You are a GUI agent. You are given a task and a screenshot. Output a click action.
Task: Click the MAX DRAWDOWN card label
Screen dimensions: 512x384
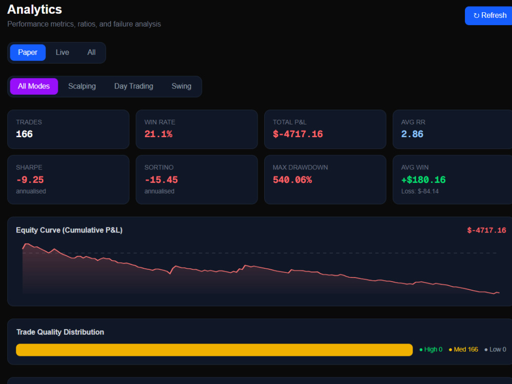click(x=300, y=167)
